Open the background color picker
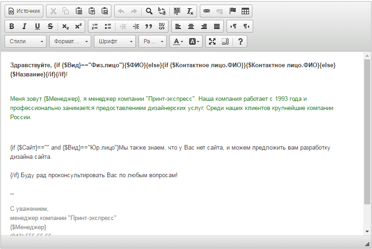Image resolution: width=372 pixels, height=249 pixels. click(x=195, y=41)
